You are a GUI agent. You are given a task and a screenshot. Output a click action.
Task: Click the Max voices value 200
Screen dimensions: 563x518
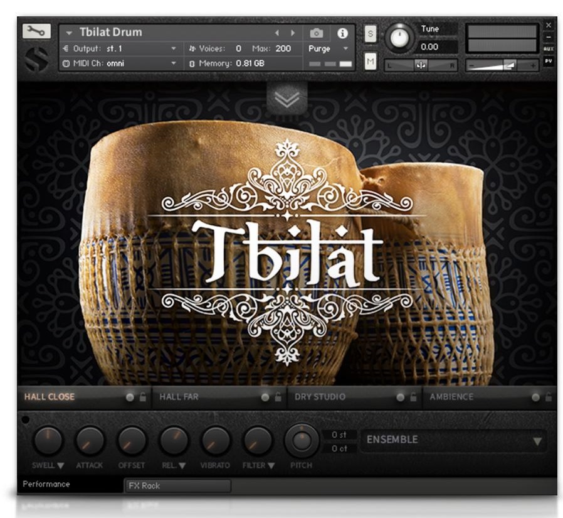point(283,48)
